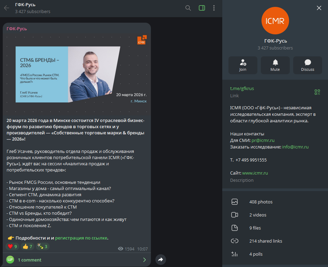Click the post views eye icon
The width and height of the screenshot is (328, 267).
coord(121,249)
